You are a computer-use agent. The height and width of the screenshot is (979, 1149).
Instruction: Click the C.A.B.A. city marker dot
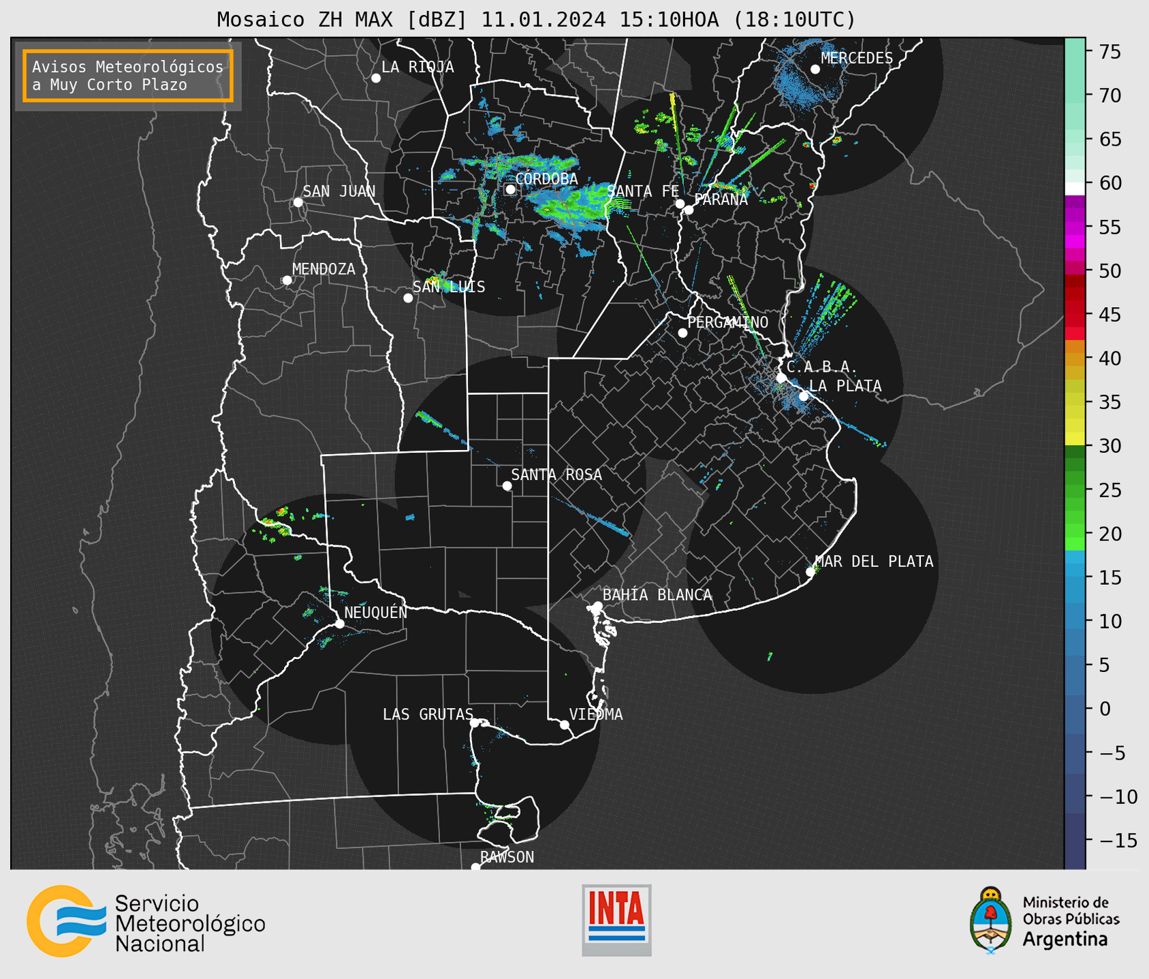pos(781,378)
